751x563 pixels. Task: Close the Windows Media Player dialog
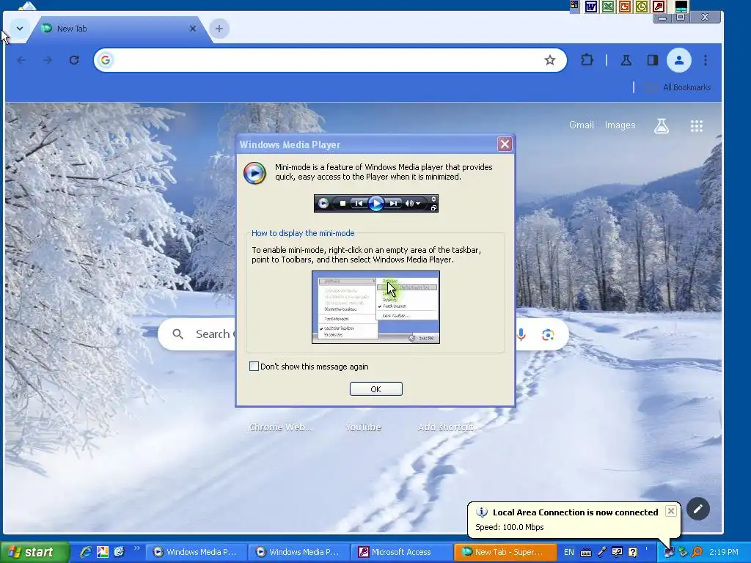click(x=505, y=144)
